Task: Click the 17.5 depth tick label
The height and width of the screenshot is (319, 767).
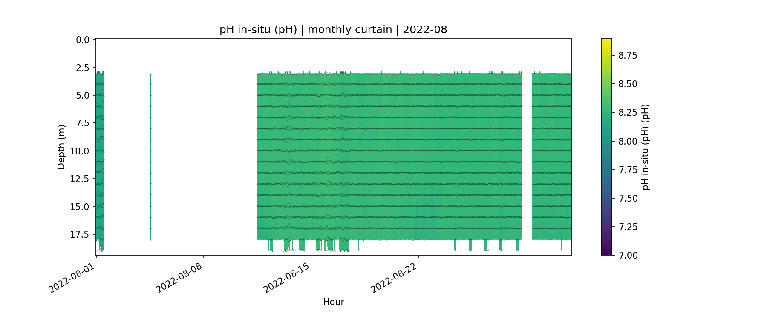Action: click(80, 235)
